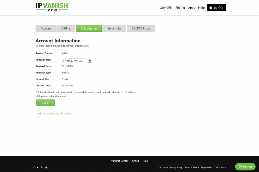
Task: Switch to the Billing tab
Action: tap(66, 28)
